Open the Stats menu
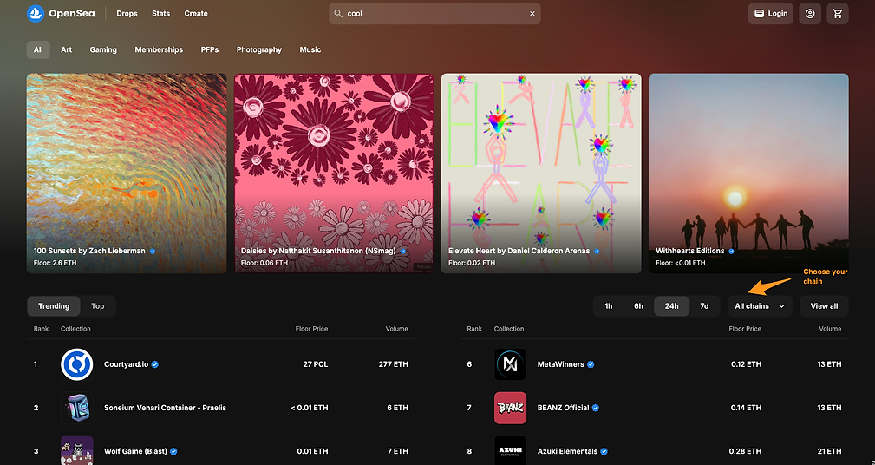875x465 pixels. tap(160, 14)
